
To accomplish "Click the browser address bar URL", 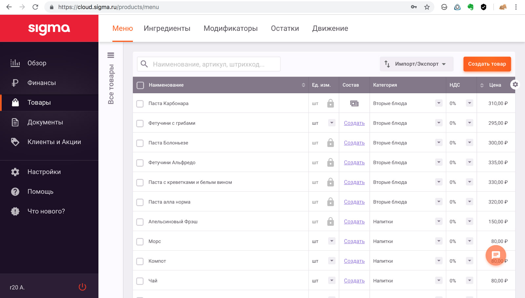I will 109,7.
